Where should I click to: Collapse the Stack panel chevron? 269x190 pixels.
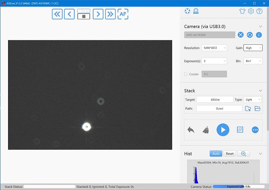(x=260, y=90)
